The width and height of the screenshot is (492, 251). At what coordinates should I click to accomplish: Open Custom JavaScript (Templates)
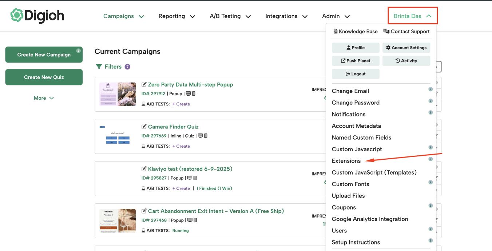tap(374, 172)
